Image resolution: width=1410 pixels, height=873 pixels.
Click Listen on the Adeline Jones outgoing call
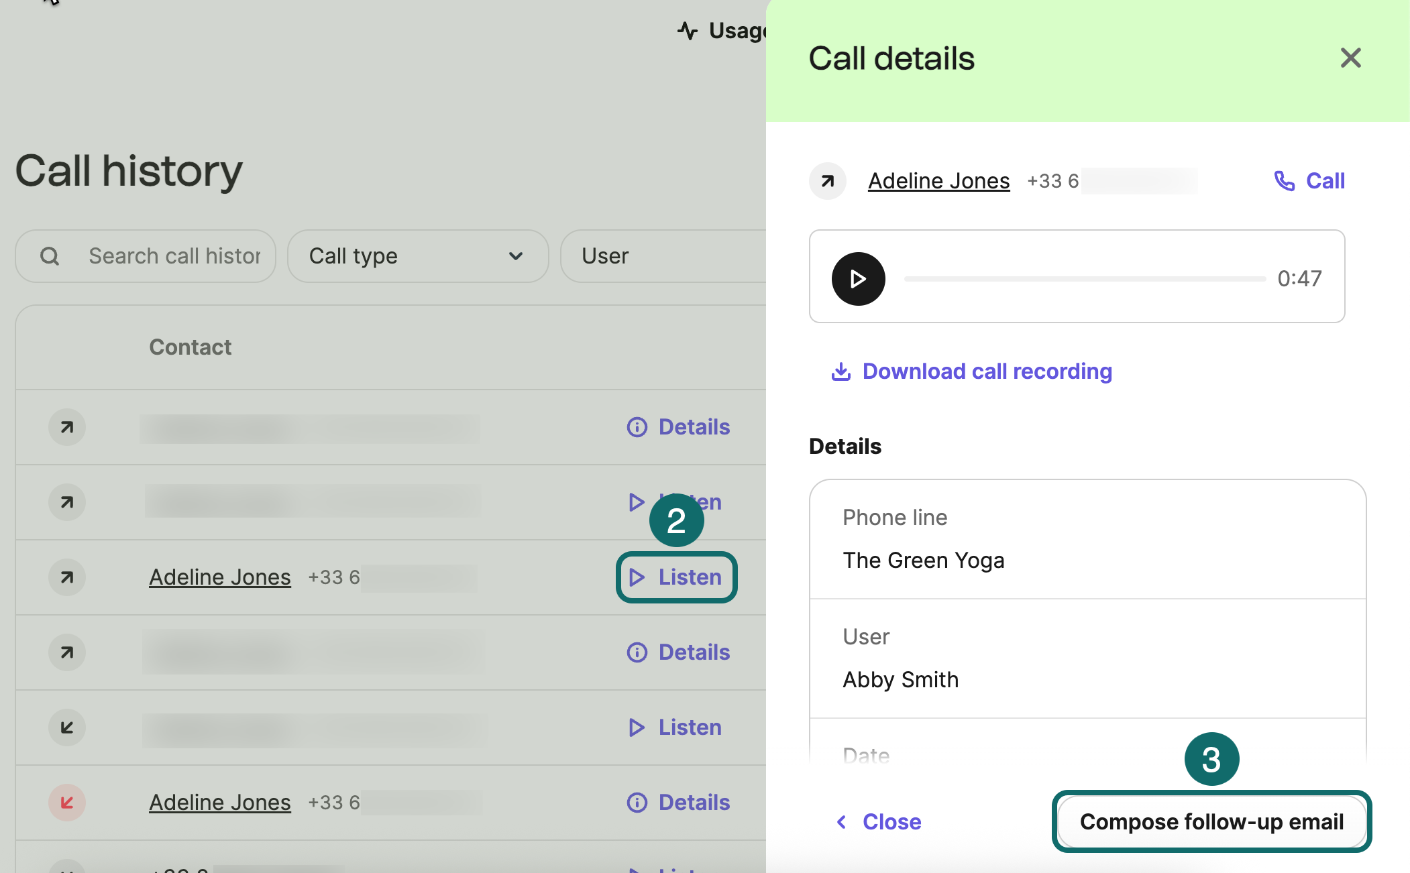point(676,577)
